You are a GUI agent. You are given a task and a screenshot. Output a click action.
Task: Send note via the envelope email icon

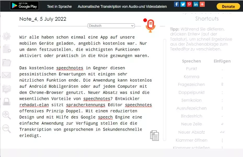tap(6, 75)
